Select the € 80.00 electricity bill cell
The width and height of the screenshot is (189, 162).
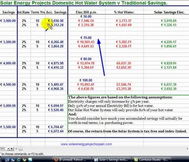86,59
